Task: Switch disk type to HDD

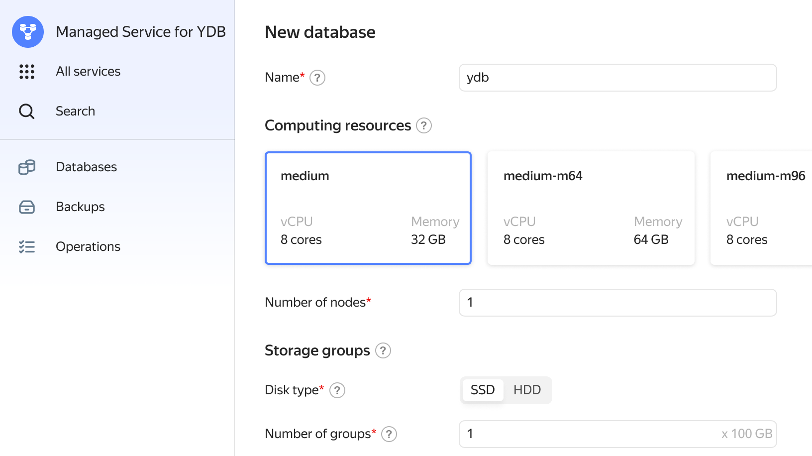Action: click(527, 390)
